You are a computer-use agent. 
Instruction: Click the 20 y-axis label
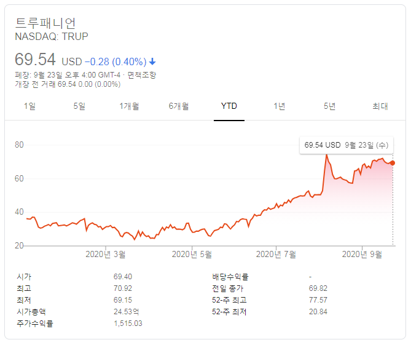pyautogui.click(x=19, y=246)
